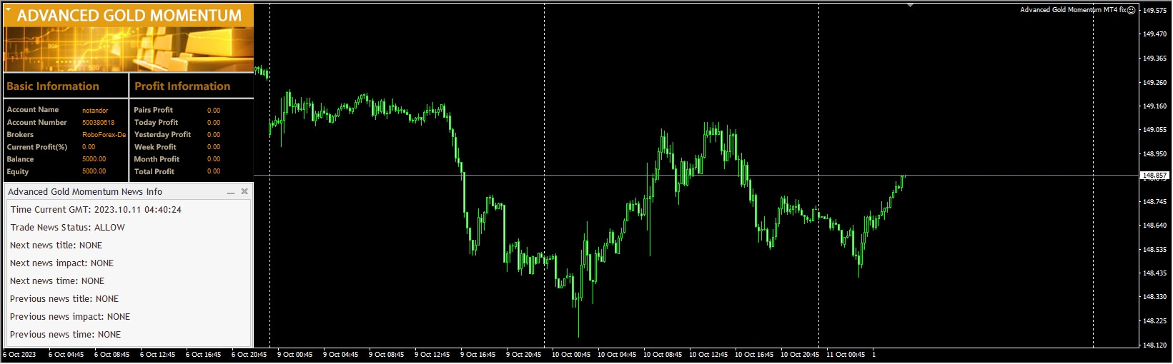Click the Yesterday Profit value
This screenshot has height=364, width=1173.
coord(214,135)
